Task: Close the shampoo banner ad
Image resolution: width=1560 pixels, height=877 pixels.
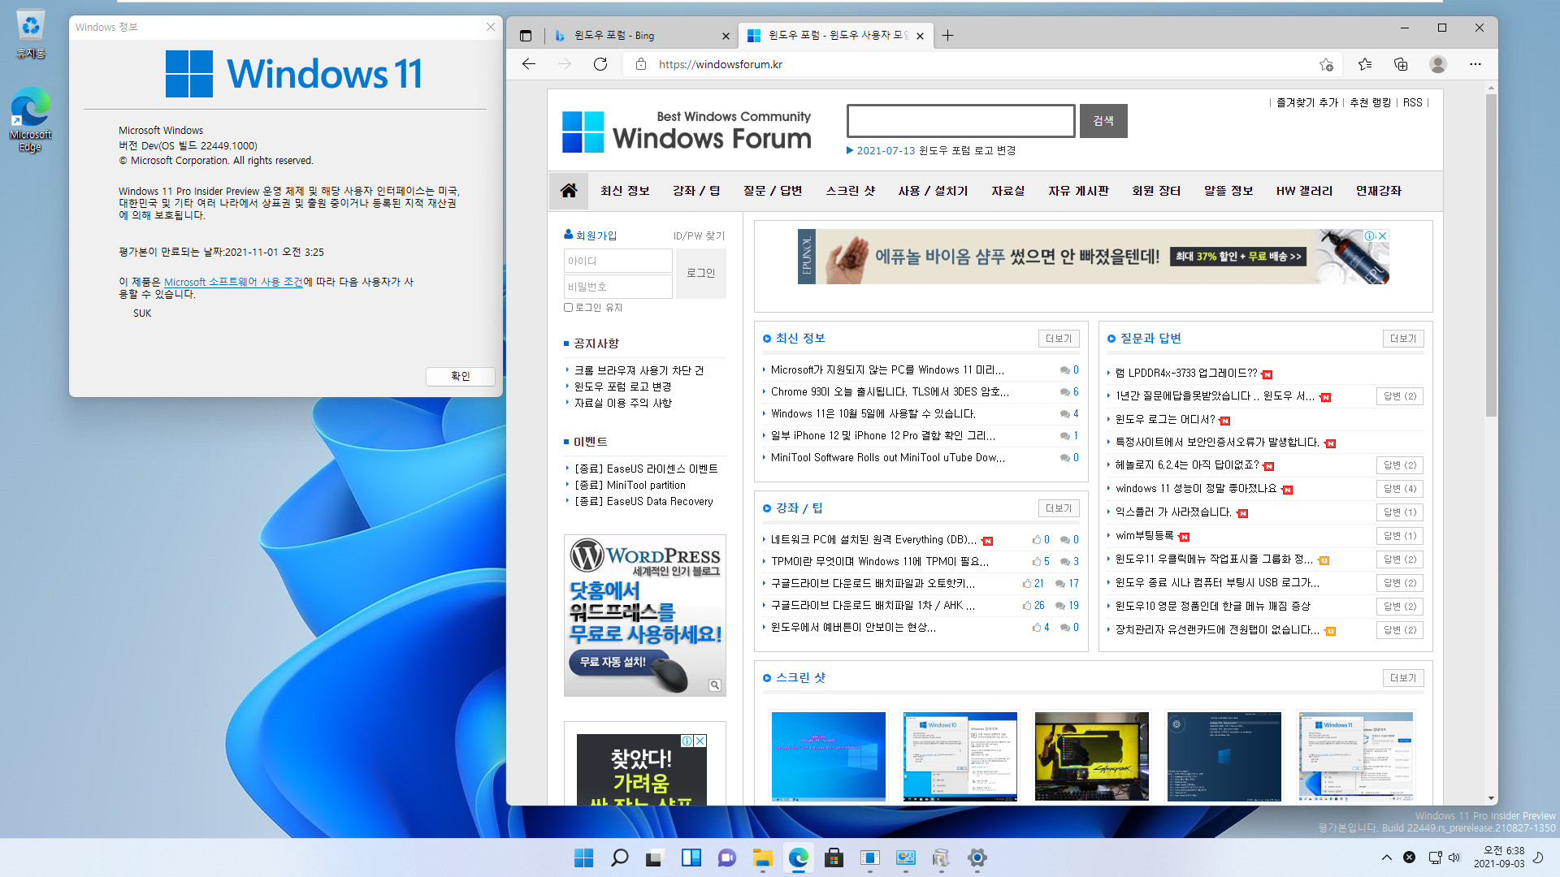Action: pyautogui.click(x=1382, y=235)
